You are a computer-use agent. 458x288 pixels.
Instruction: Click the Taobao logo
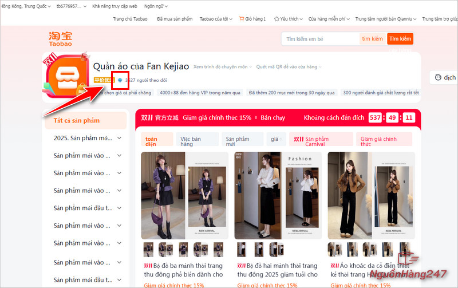61,39
